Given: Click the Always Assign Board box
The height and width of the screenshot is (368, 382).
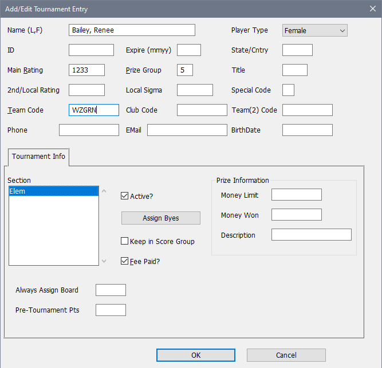Looking at the screenshot, I should pyautogui.click(x=111, y=290).
